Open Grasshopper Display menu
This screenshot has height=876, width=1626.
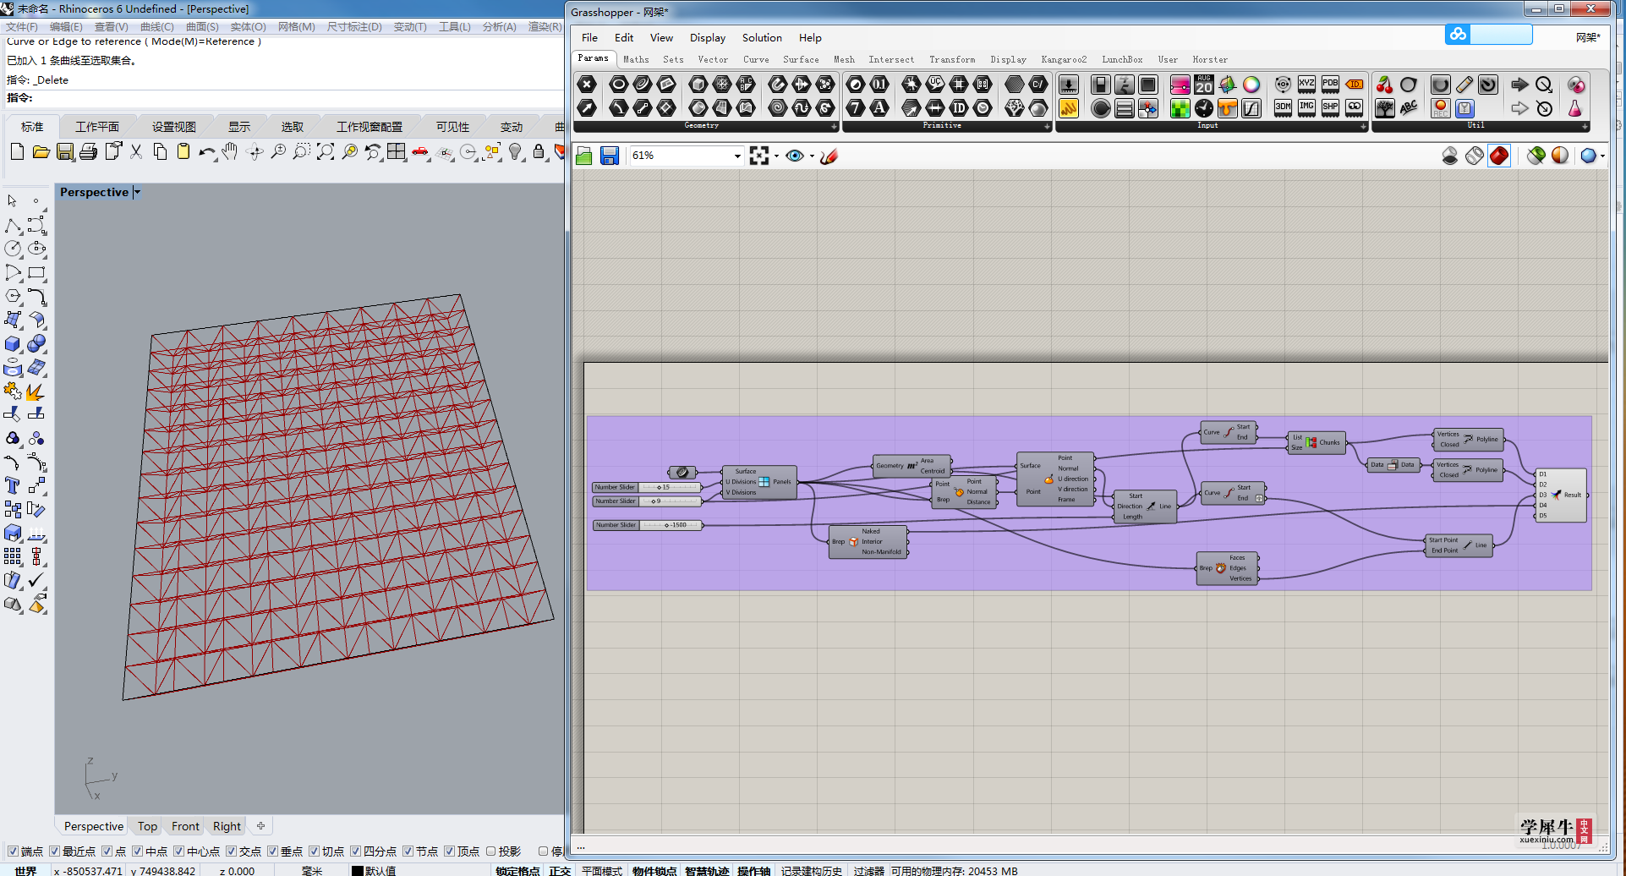[708, 38]
